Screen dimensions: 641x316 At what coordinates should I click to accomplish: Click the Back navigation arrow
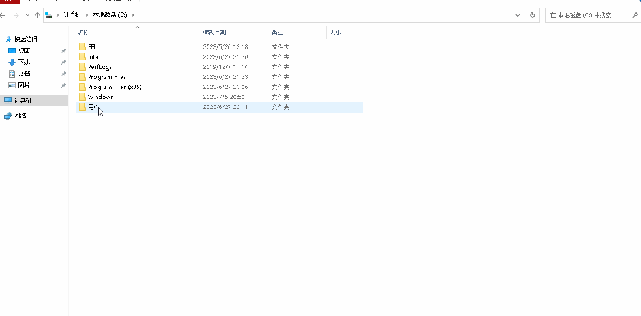click(x=4, y=15)
